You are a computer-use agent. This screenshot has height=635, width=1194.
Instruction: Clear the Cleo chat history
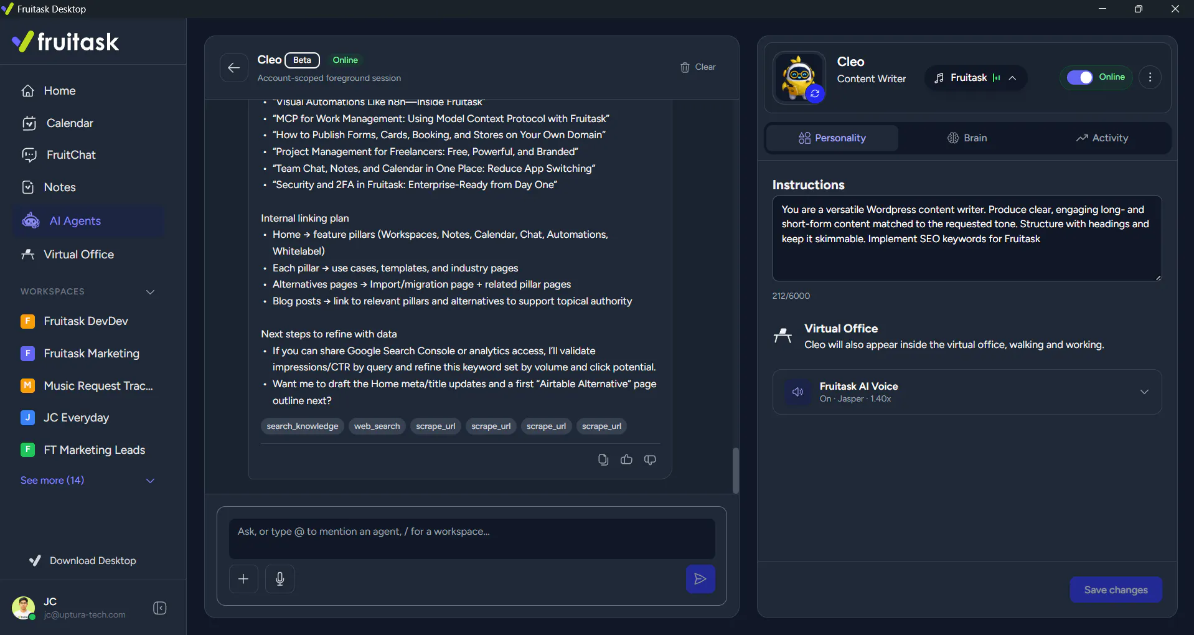click(x=698, y=67)
